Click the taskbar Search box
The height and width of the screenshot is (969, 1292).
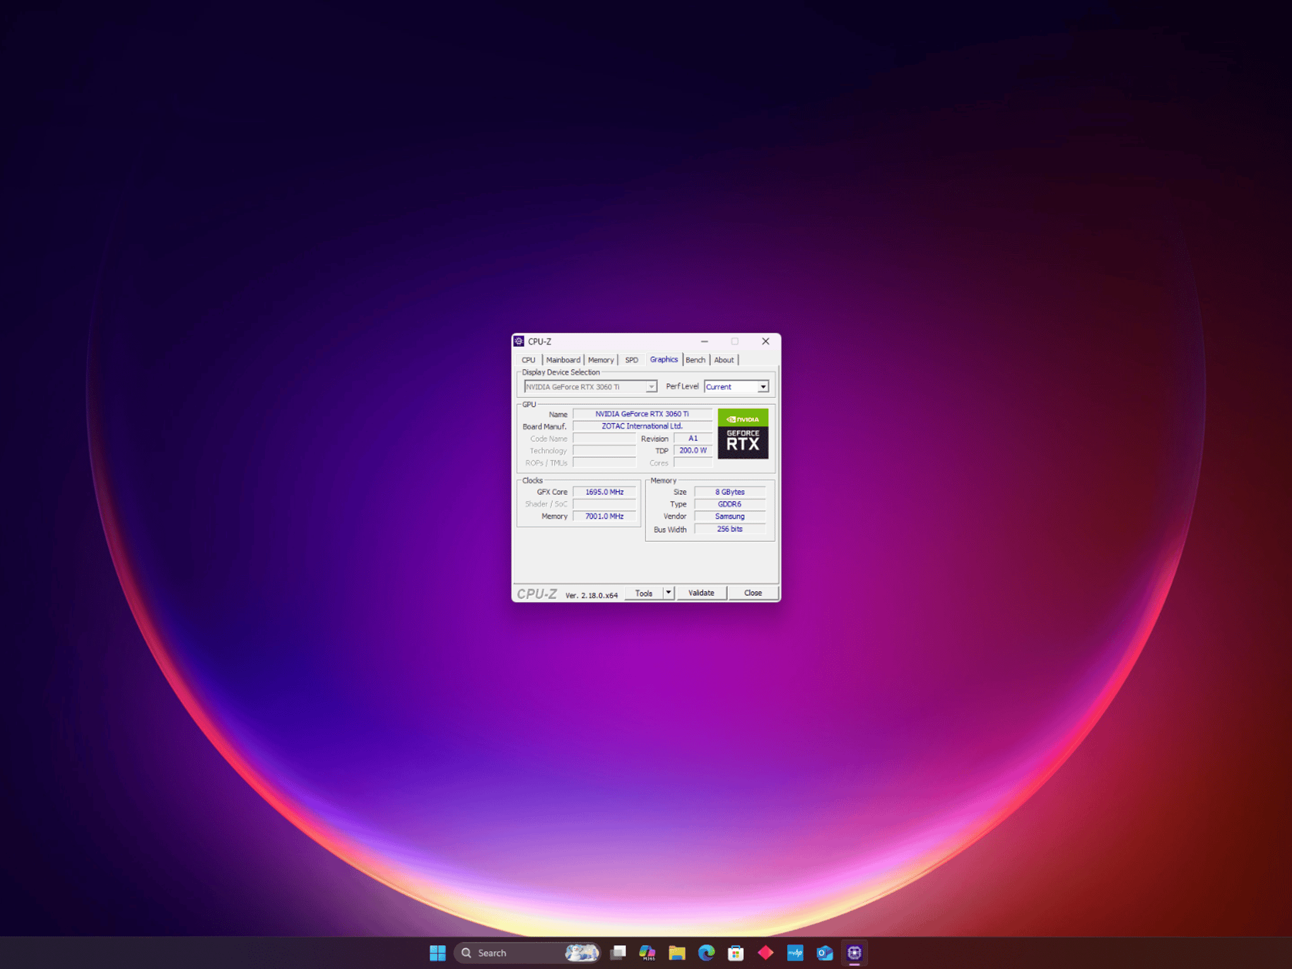[x=527, y=953]
